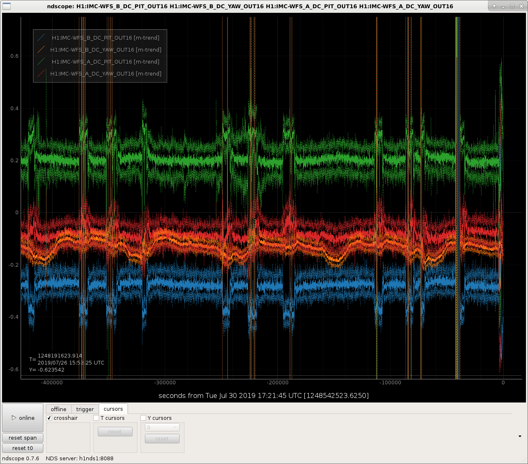This screenshot has width=528, height=464.
Task: Click the -0.4 y-axis tick label
Action: [x=14, y=317]
